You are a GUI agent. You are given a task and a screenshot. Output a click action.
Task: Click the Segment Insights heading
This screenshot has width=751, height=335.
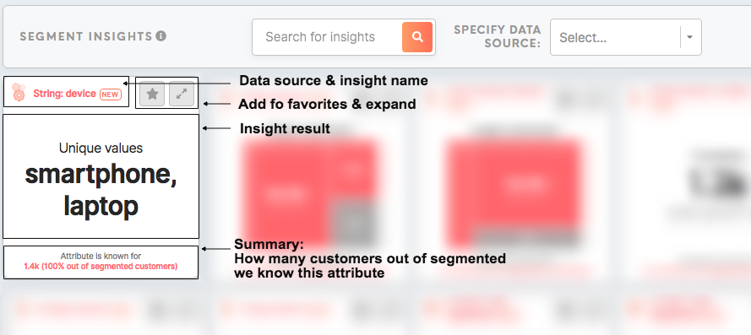85,36
